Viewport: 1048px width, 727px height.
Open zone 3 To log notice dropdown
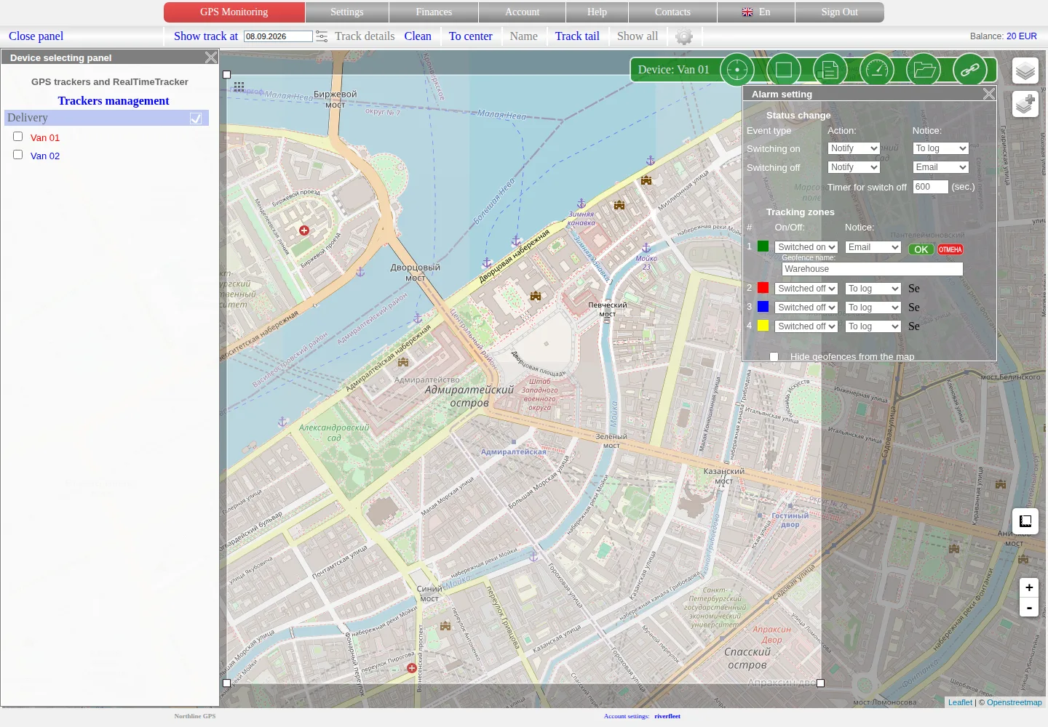[873, 308]
